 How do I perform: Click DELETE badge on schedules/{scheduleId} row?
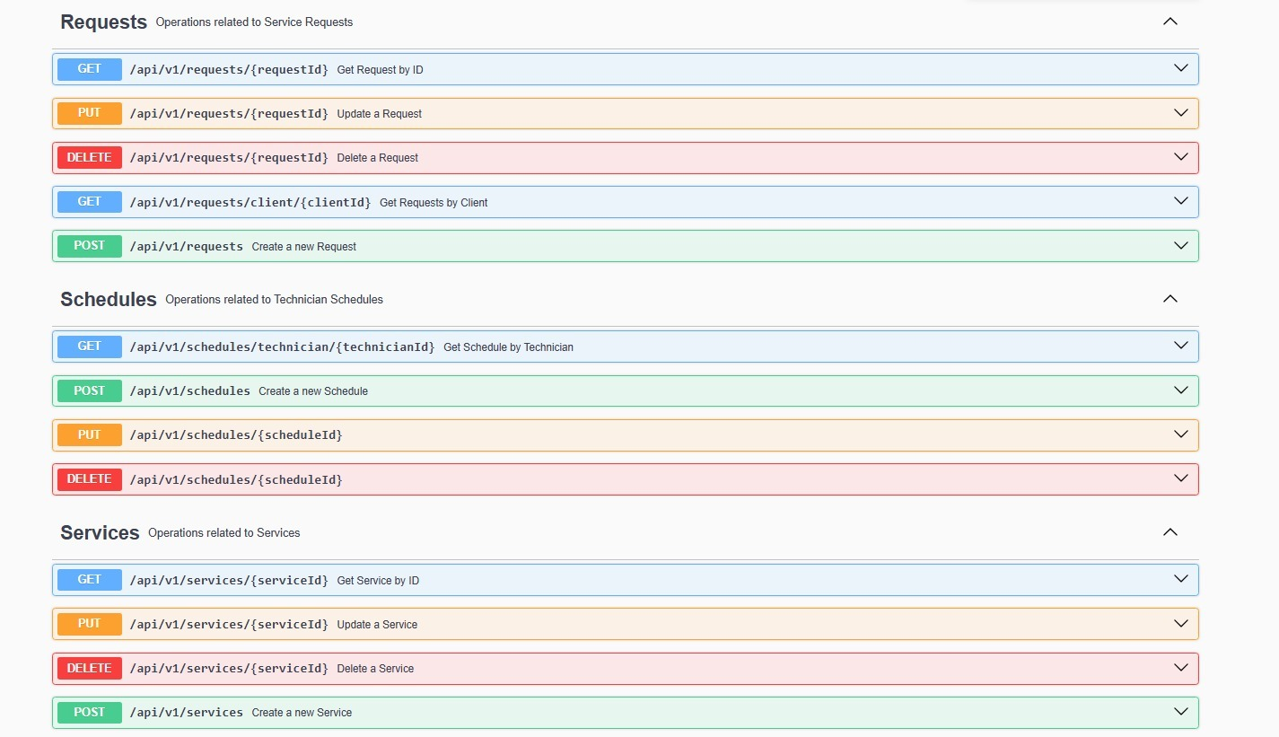click(x=90, y=479)
